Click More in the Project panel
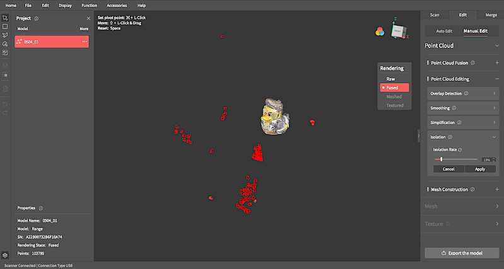This screenshot has width=504, height=269. coord(84,29)
